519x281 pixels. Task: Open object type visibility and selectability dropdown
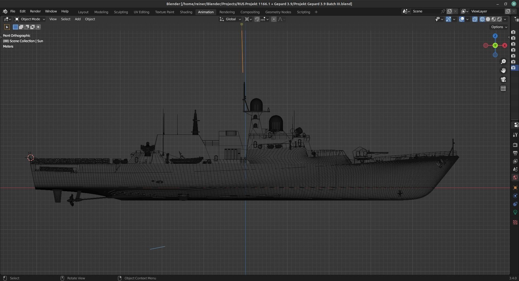(x=439, y=19)
